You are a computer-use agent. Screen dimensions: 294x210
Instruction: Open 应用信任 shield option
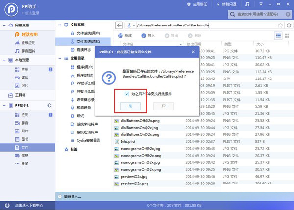tap(197, 4)
